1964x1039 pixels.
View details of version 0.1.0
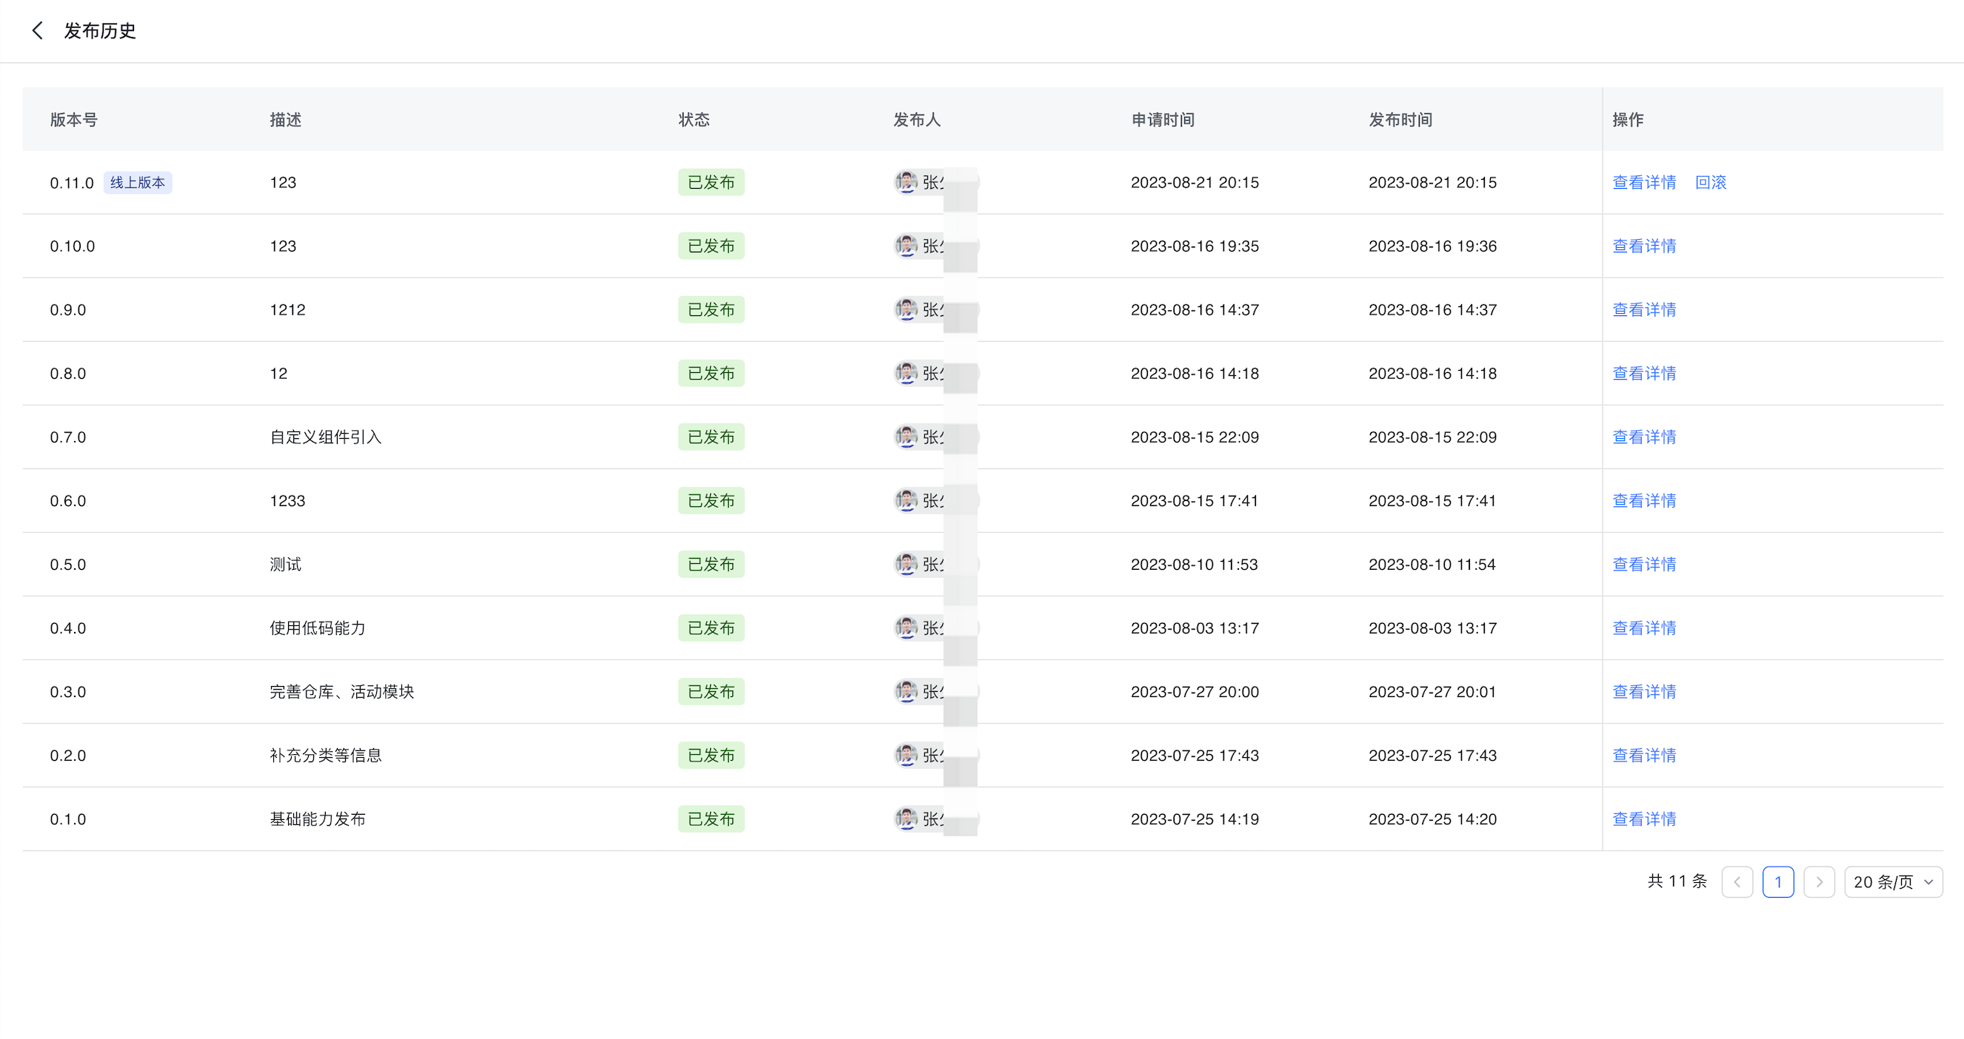point(1644,819)
